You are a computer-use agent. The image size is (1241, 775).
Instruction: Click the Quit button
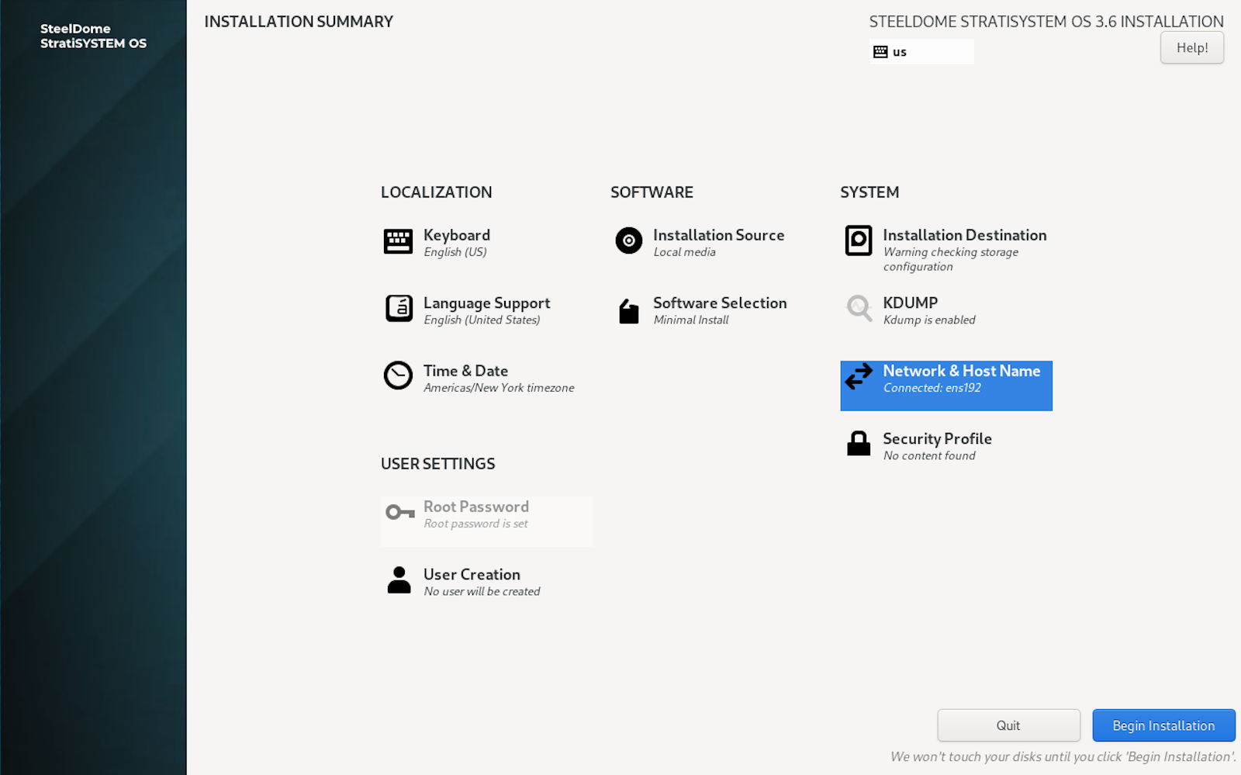(x=1008, y=725)
